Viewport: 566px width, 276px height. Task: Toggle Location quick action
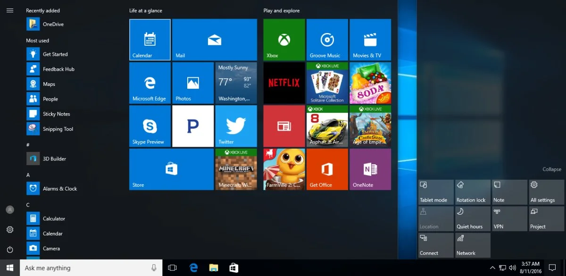[x=436, y=218]
